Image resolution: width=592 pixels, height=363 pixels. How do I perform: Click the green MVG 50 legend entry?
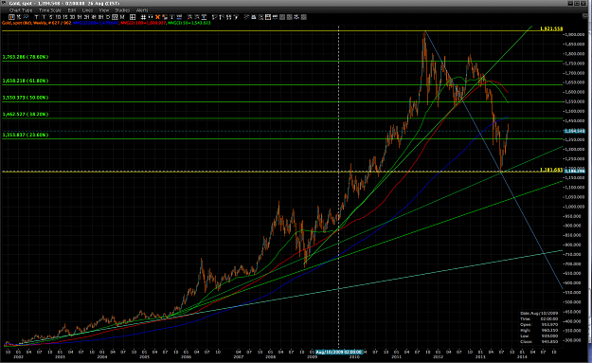189,23
